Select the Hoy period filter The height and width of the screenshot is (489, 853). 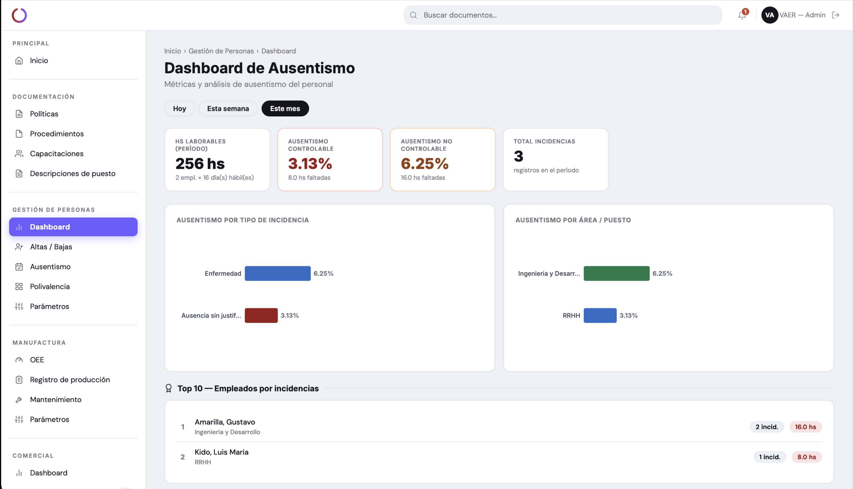[x=180, y=109]
